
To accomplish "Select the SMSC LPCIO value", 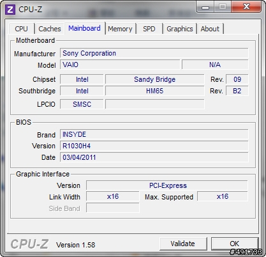I will pos(82,104).
